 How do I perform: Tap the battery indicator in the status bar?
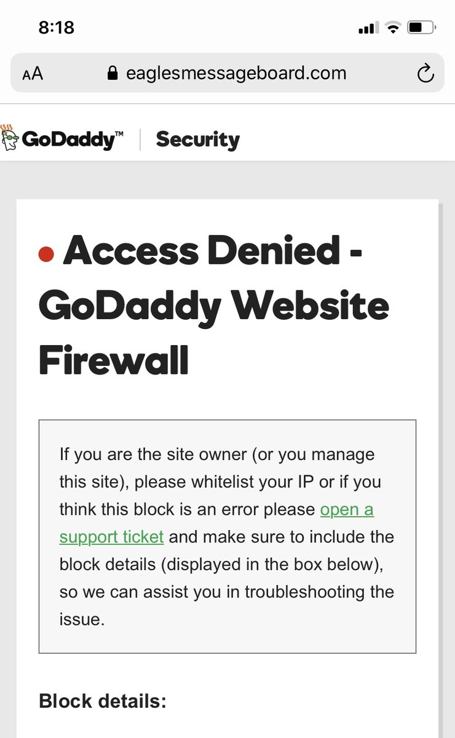tap(422, 28)
